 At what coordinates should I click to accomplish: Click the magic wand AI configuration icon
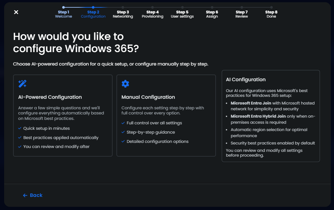pos(22,84)
